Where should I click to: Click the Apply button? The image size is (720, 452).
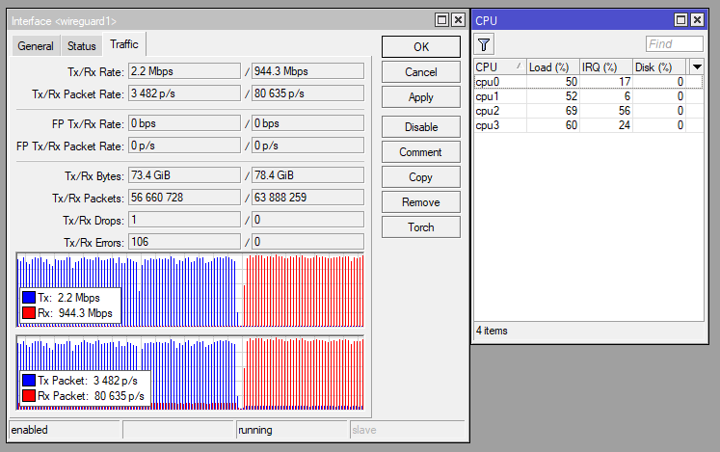(x=421, y=97)
